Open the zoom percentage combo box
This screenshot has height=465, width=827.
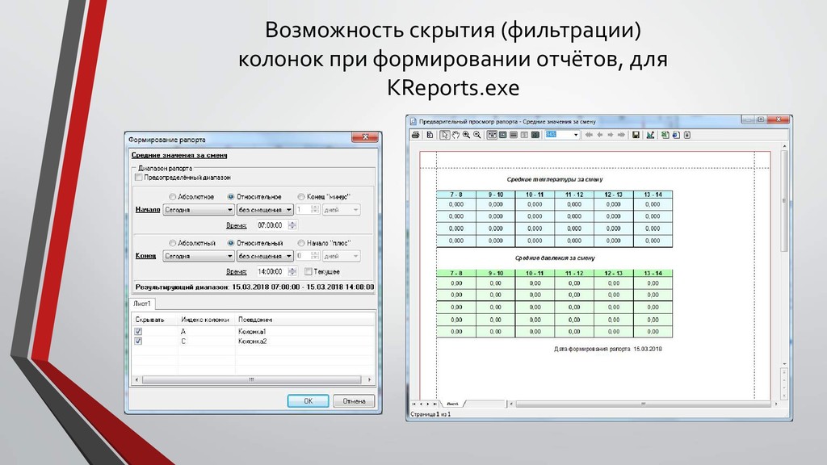point(562,135)
